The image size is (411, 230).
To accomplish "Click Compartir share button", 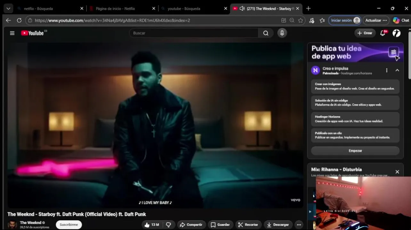I will 191,225.
